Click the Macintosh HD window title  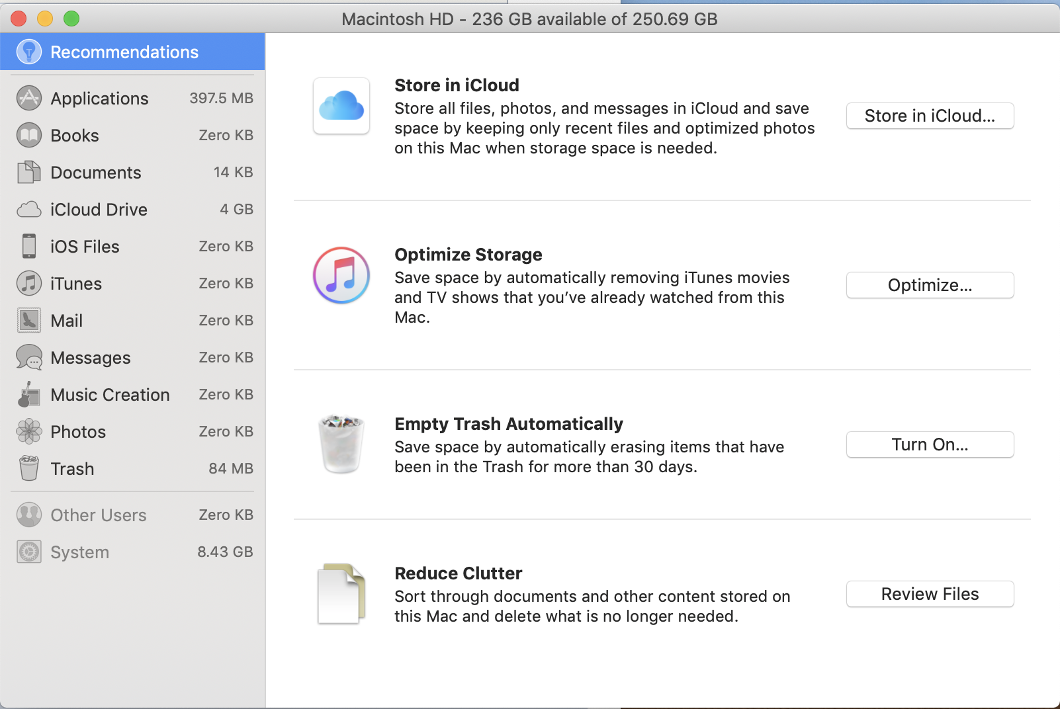tap(529, 19)
